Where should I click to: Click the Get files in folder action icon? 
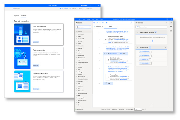[108, 60]
